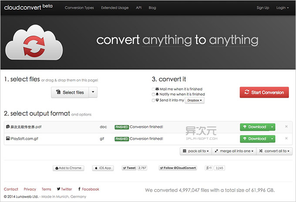Enable Mail me when it is finished
This screenshot has width=296, height=202.
[153, 89]
